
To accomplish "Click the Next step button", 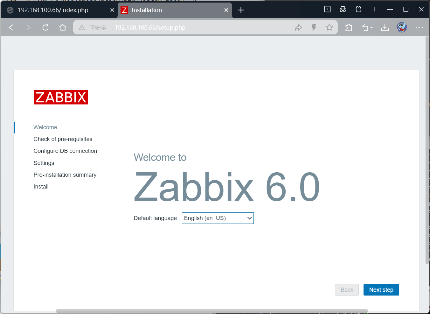I will 381,290.
